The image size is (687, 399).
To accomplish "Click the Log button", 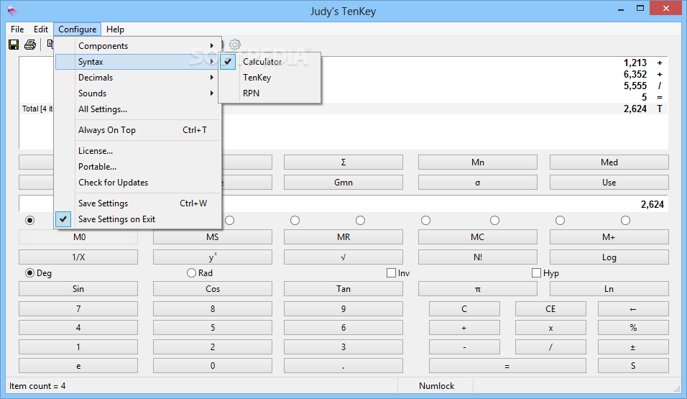I will point(609,257).
